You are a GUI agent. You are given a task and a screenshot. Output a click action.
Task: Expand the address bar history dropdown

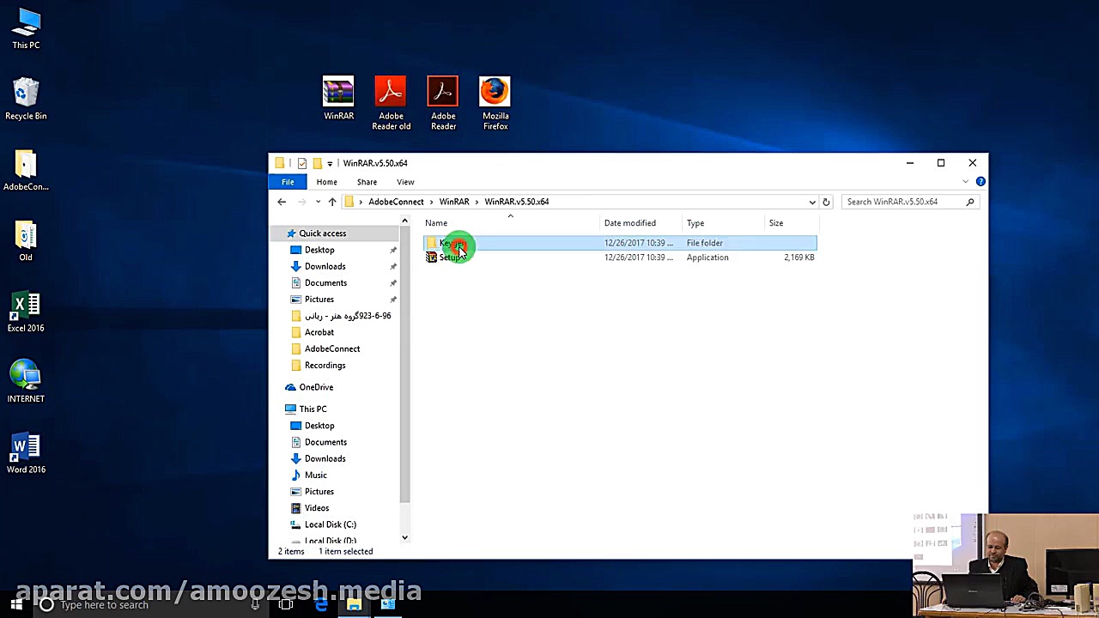pos(811,201)
